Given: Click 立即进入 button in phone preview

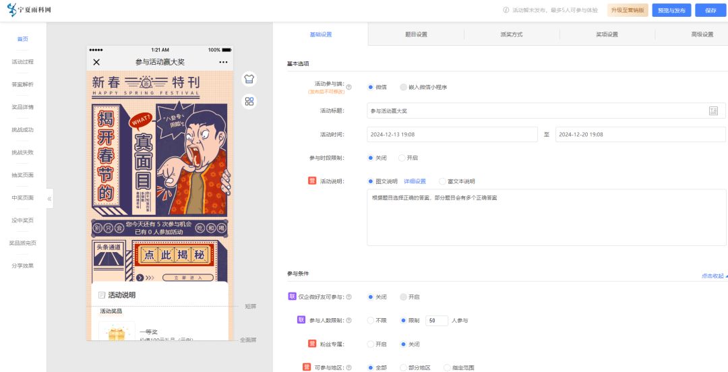Looking at the screenshot, I should (x=188, y=278).
